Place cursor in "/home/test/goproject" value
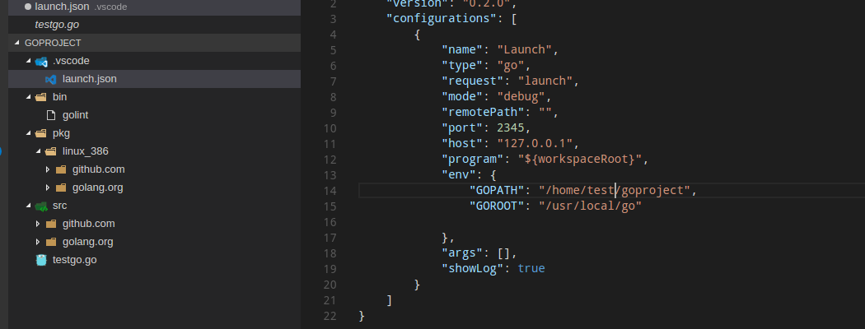 point(615,191)
